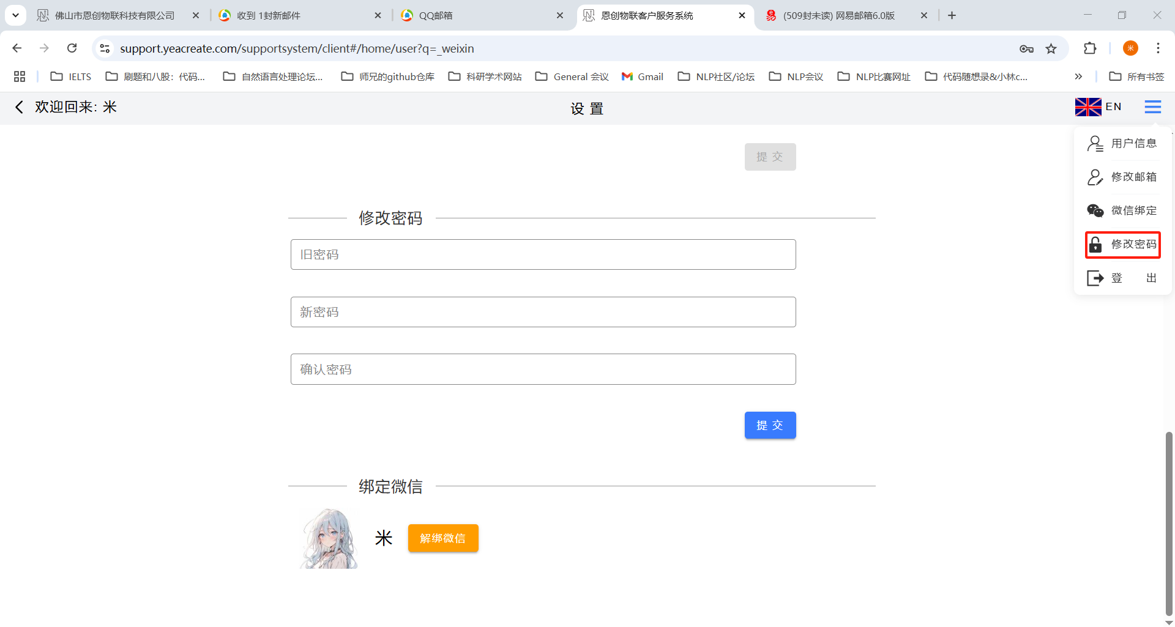Viewport: 1175px width, 627px height.
Task: Click the orange 解绑微信 button
Action: click(x=443, y=538)
